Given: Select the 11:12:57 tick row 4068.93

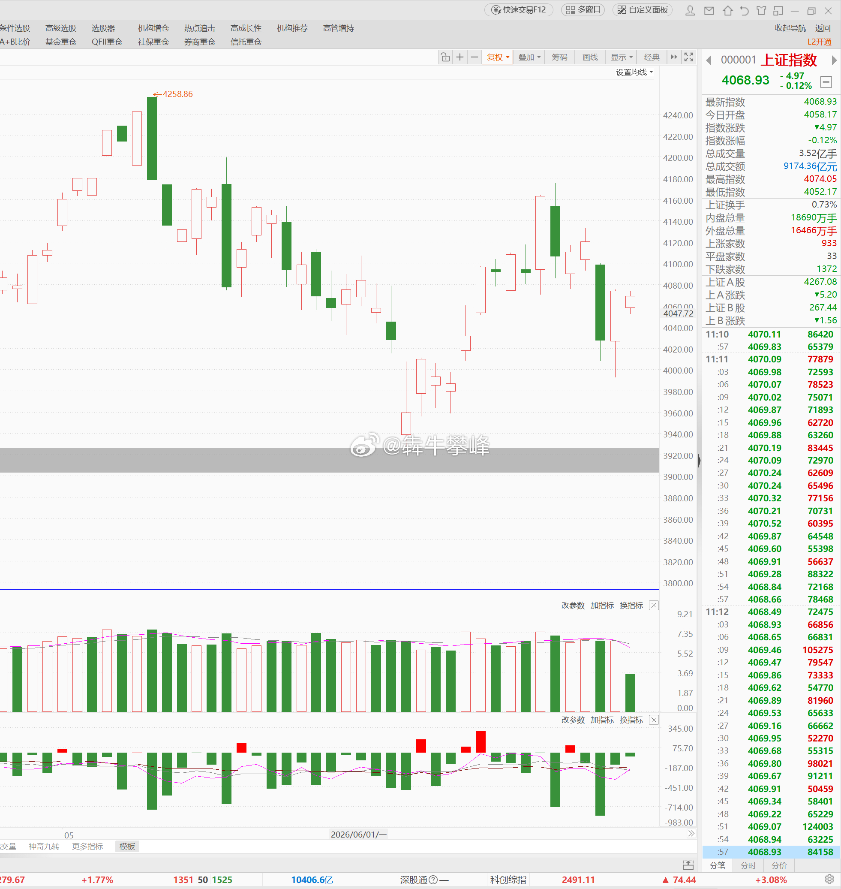Looking at the screenshot, I should click(771, 852).
